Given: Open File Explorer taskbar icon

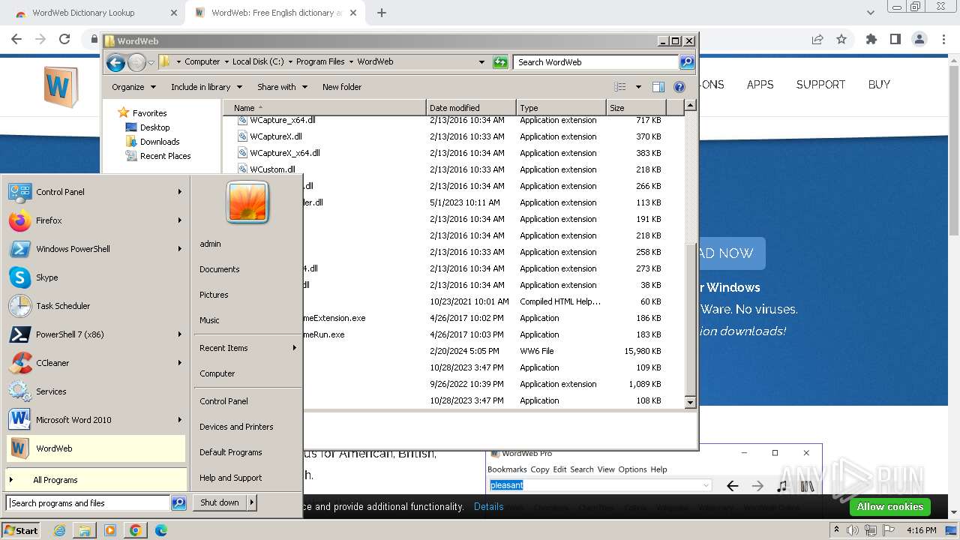Looking at the screenshot, I should [85, 530].
